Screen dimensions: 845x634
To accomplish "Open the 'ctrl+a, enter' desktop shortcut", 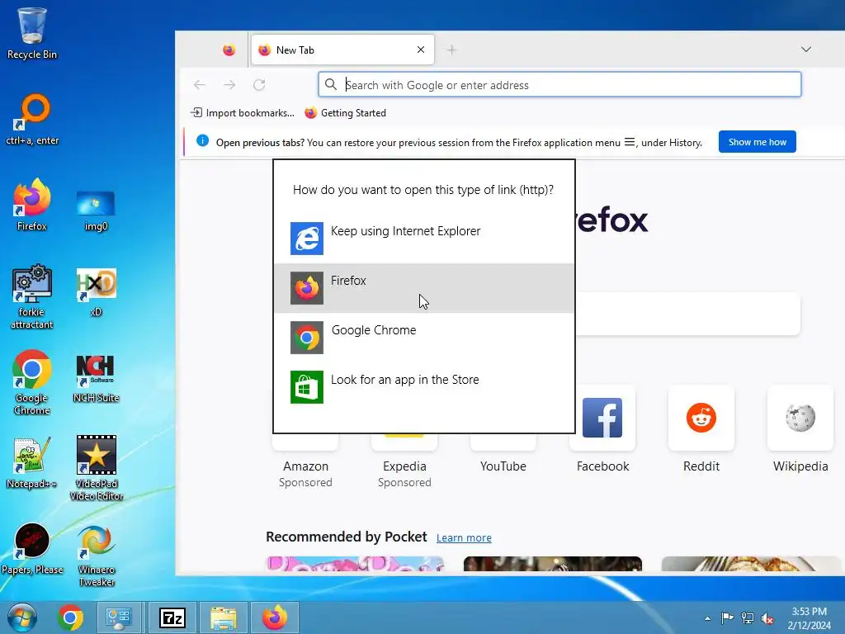I will point(32,120).
